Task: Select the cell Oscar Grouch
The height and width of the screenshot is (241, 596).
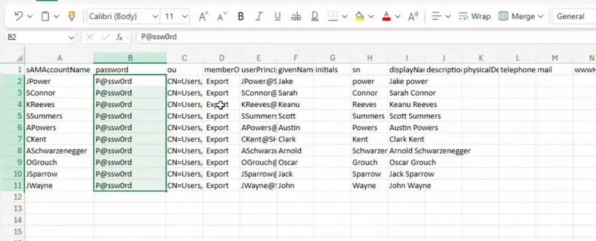Action: pos(406,162)
